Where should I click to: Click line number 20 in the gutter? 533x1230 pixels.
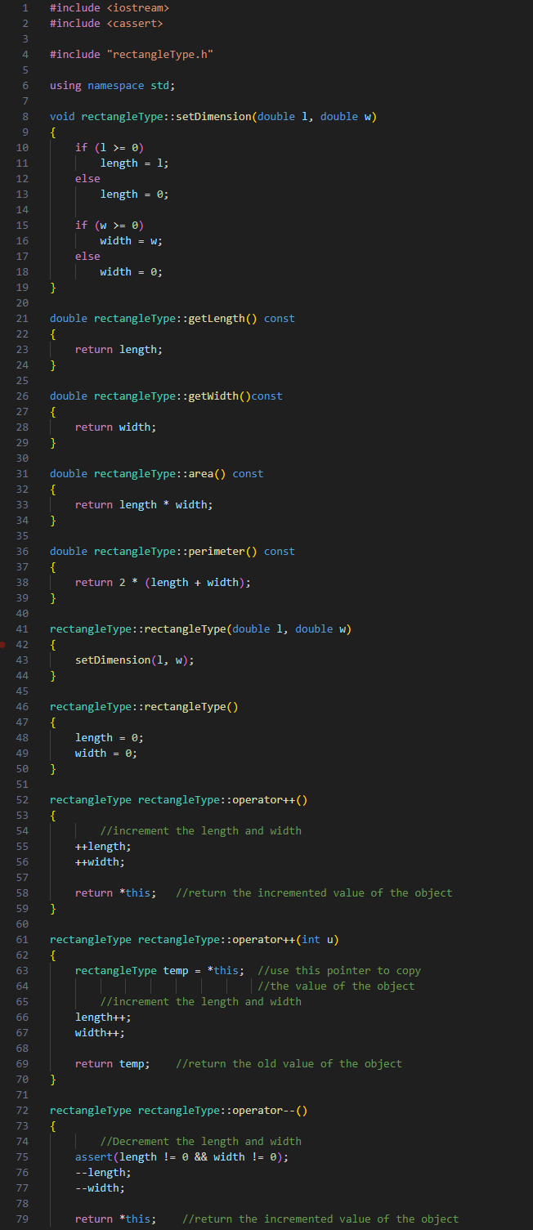pos(22,302)
